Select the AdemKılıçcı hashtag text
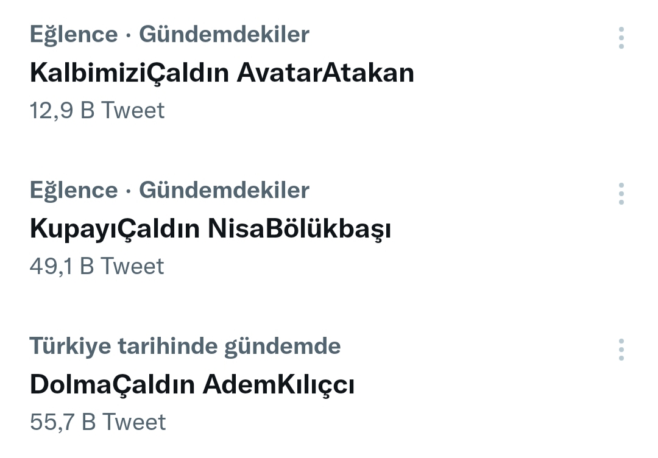This screenshot has width=658, height=458. [278, 385]
